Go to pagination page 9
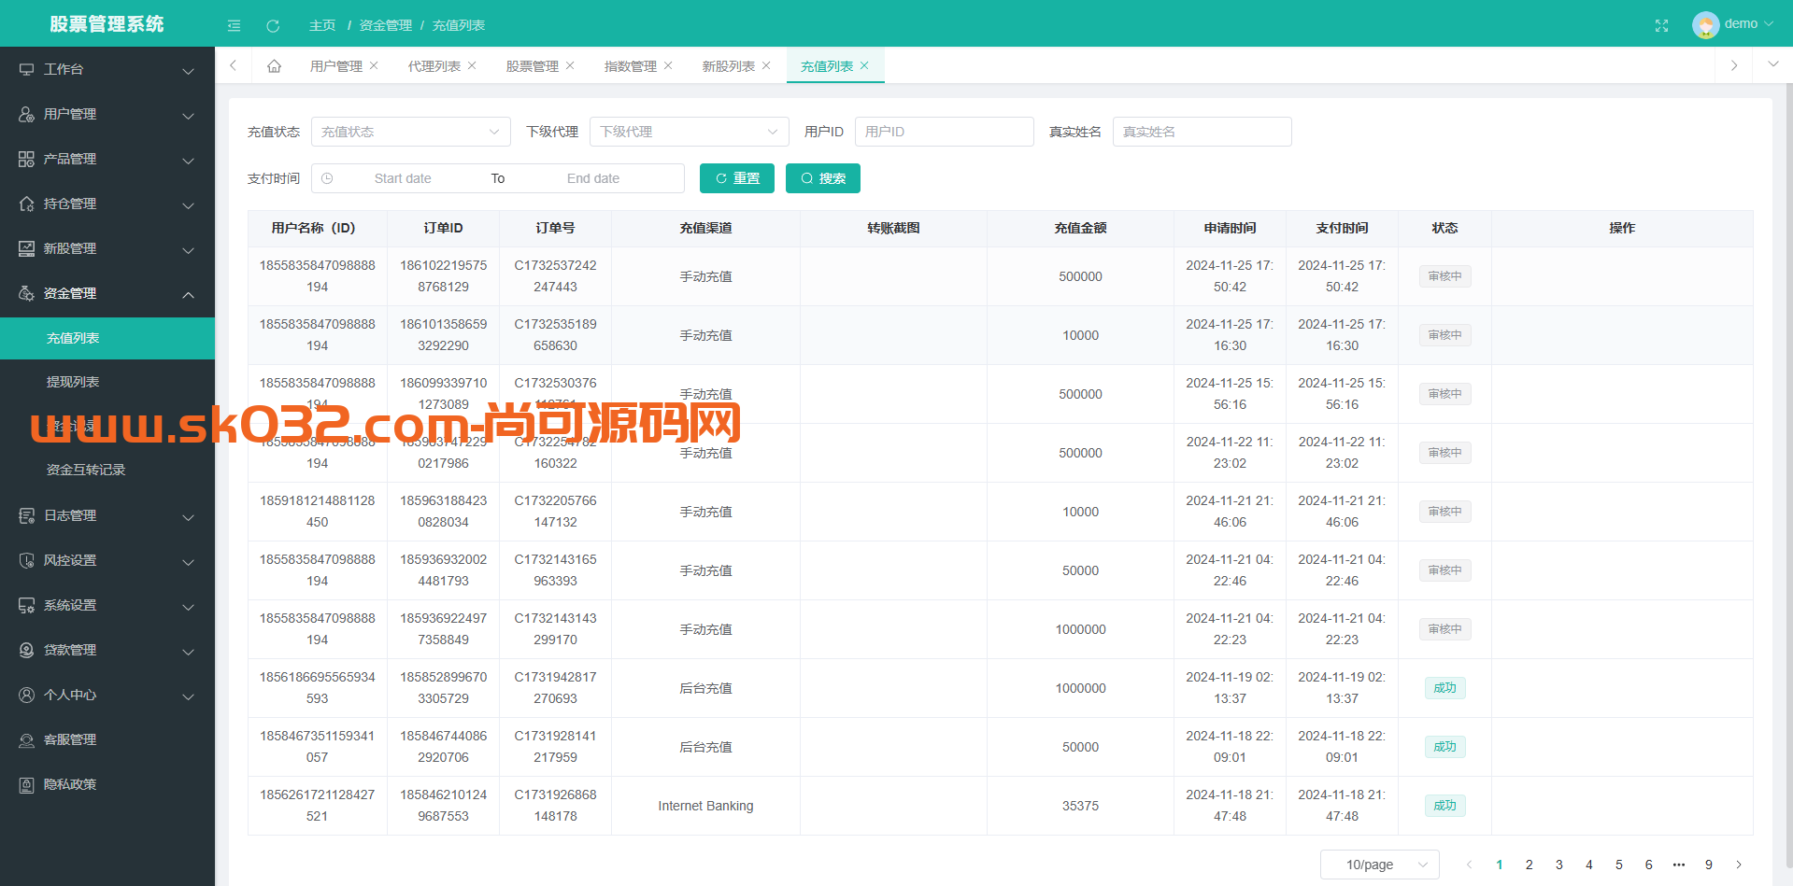Viewport: 1793px width, 886px height. click(x=1709, y=865)
